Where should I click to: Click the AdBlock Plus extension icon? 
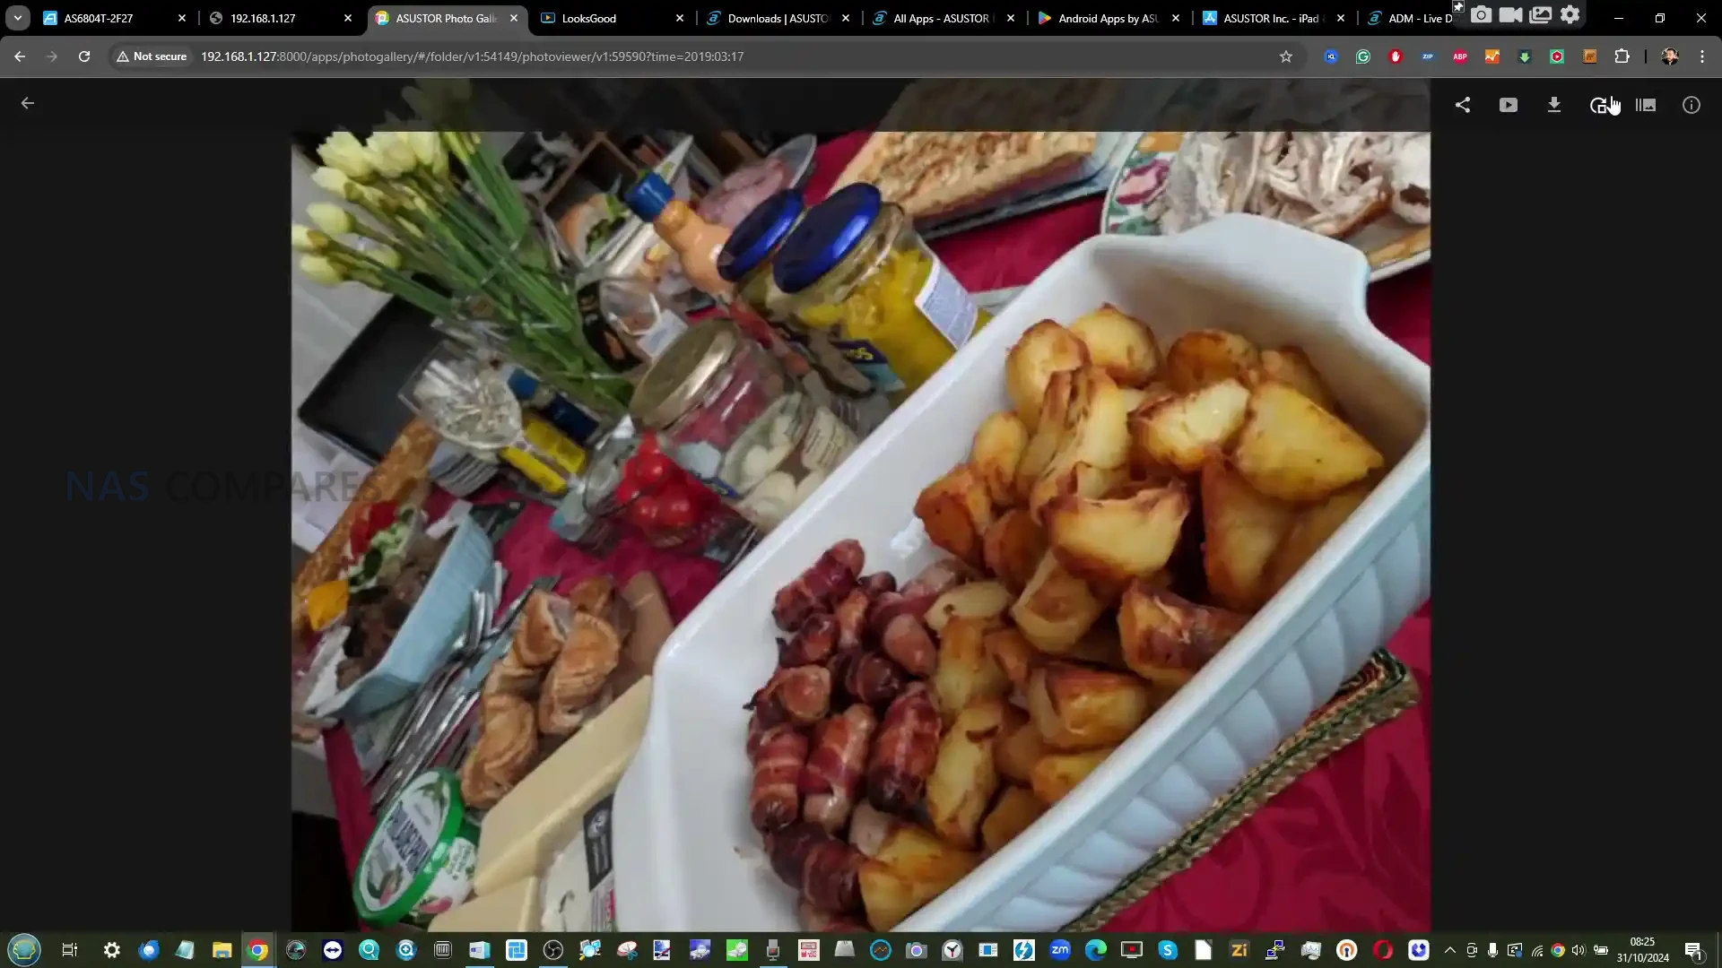click(x=1460, y=56)
